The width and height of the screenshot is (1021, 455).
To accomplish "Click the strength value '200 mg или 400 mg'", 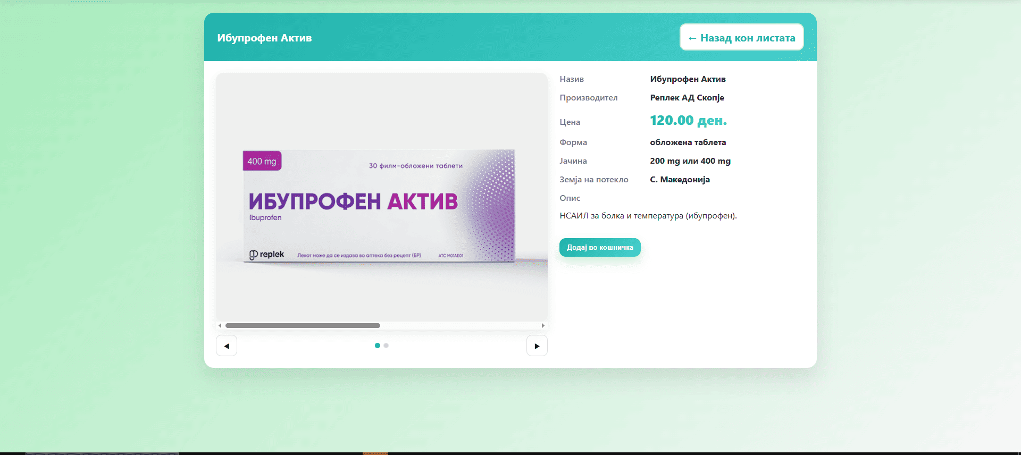I will point(690,161).
